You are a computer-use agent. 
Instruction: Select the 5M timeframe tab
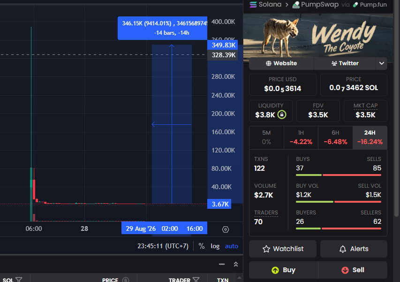click(x=266, y=137)
